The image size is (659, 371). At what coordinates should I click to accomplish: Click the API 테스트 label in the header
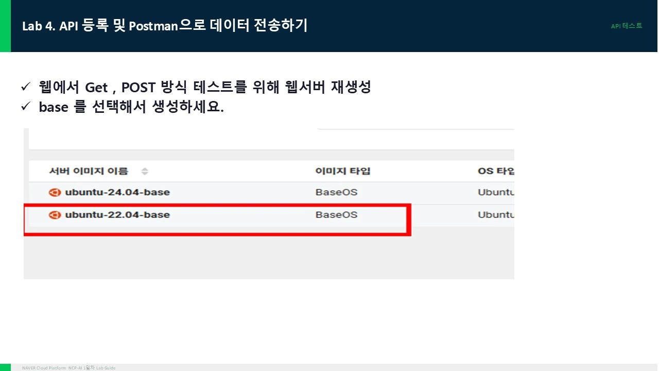[x=627, y=26]
